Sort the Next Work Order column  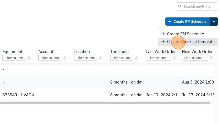[x=211, y=58]
